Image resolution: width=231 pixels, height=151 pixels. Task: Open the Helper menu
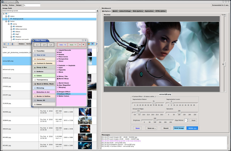coord(19,5)
